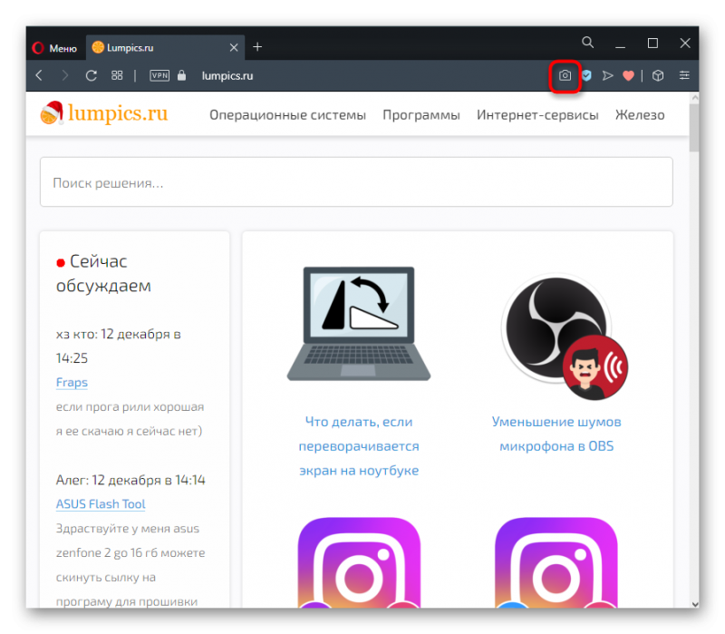This screenshot has width=725, height=634.
Task: Go back to previous page
Action: [x=39, y=75]
